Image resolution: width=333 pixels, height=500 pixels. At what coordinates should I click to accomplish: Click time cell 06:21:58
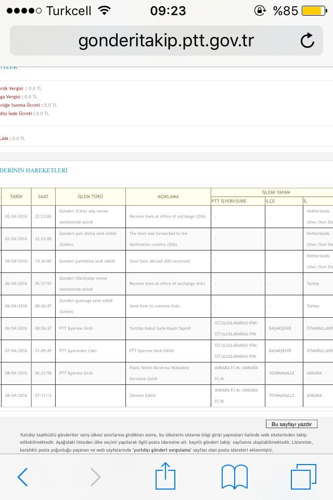[x=43, y=373]
